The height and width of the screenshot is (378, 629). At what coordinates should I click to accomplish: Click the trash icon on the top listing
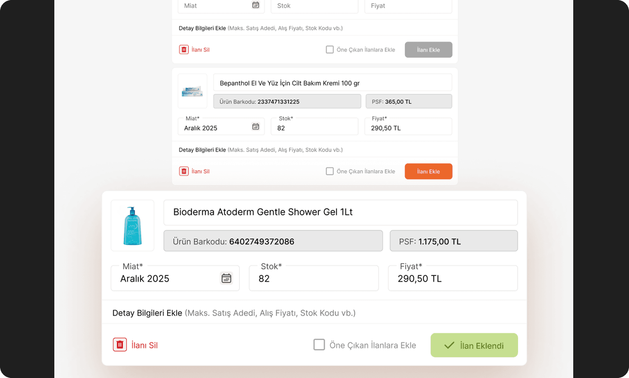(x=184, y=49)
